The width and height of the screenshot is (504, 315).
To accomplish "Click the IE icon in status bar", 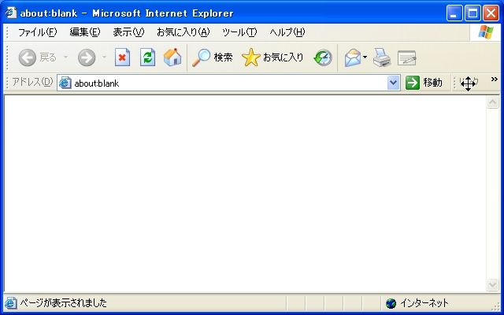I will click(x=10, y=302).
